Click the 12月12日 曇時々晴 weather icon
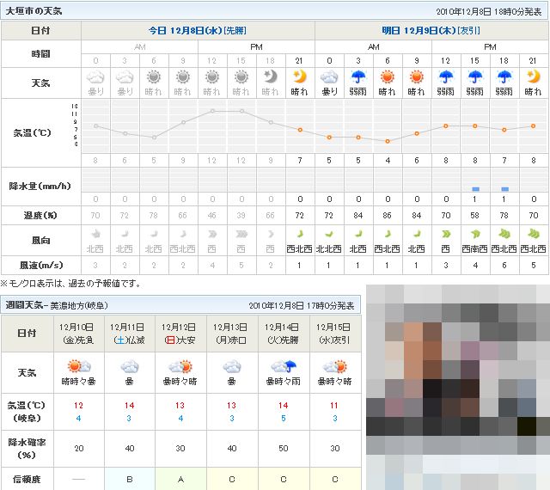 coord(180,366)
